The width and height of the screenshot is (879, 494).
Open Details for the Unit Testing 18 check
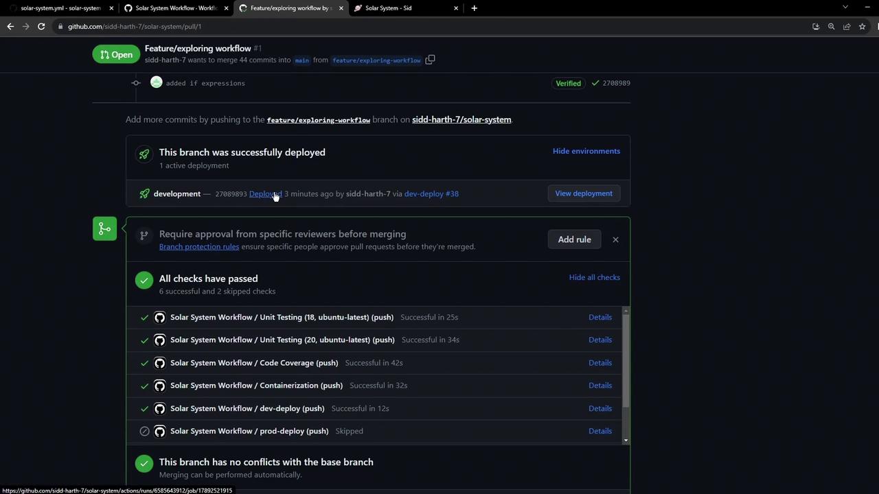click(600, 317)
